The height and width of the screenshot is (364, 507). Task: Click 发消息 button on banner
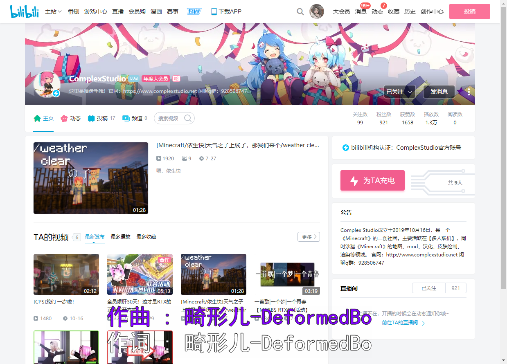point(439,92)
